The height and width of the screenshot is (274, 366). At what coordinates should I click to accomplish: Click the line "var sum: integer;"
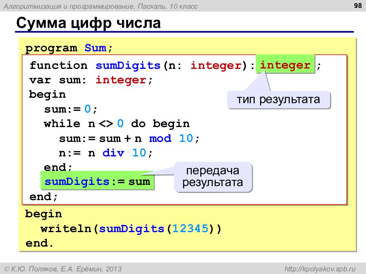pyautogui.click(x=91, y=80)
